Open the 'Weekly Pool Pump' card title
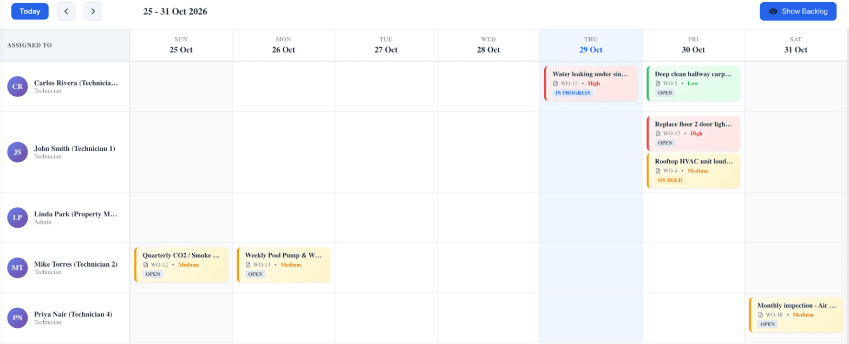The image size is (849, 344). (283, 255)
